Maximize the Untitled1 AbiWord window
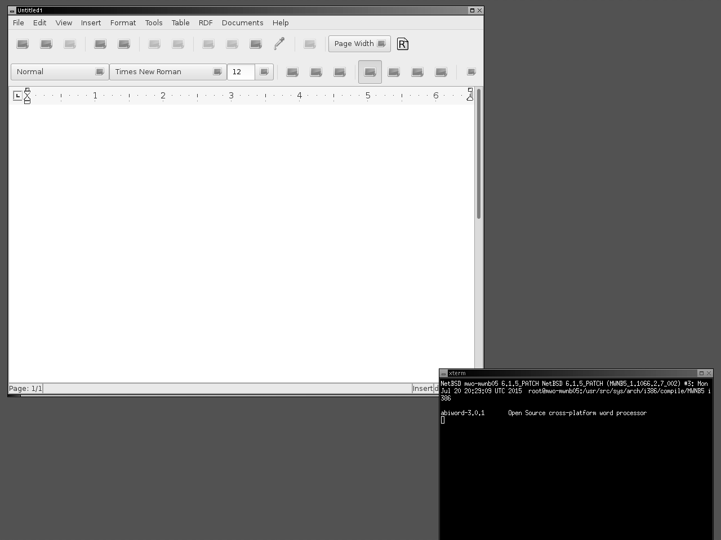 click(472, 11)
